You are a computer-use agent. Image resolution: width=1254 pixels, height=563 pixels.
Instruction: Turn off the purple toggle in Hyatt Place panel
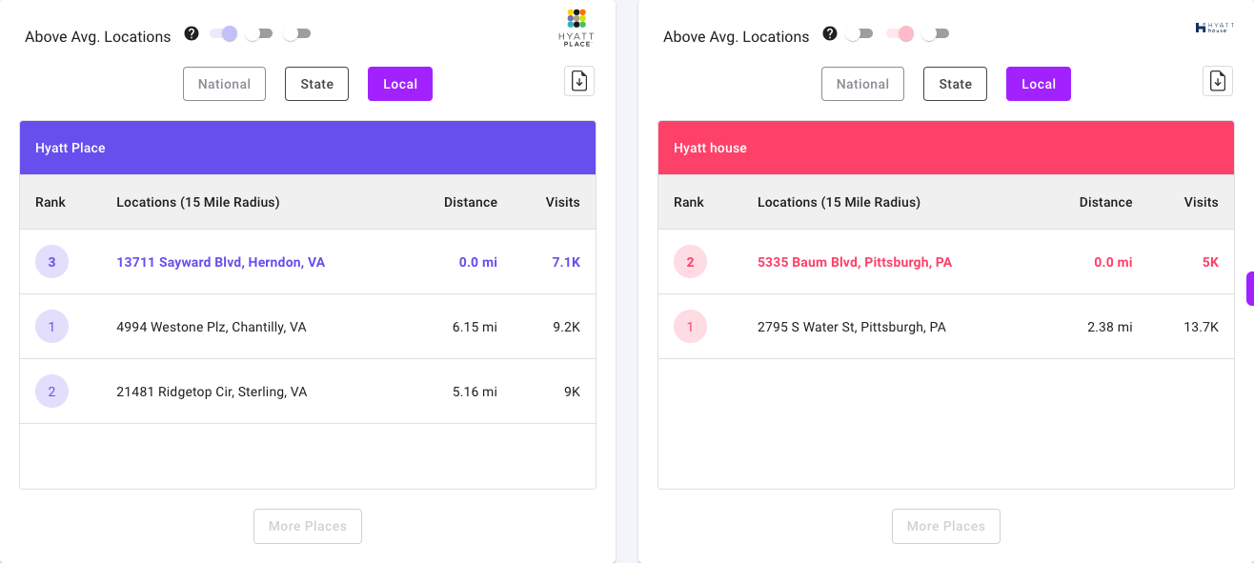pos(224,33)
